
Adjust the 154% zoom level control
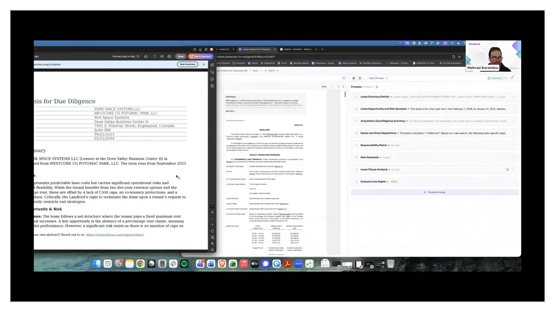324,87
